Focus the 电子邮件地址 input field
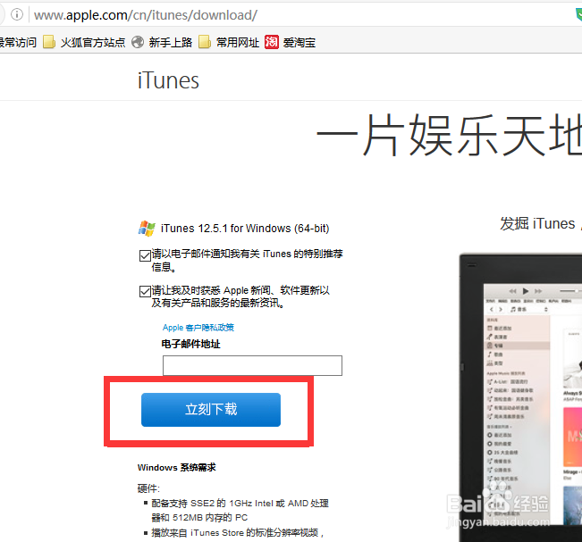582x542 pixels. 252,365
